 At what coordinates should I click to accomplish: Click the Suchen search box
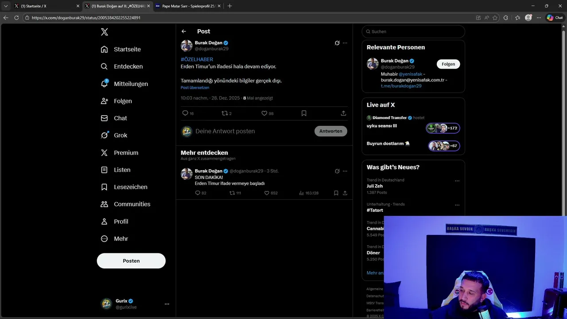point(413,31)
